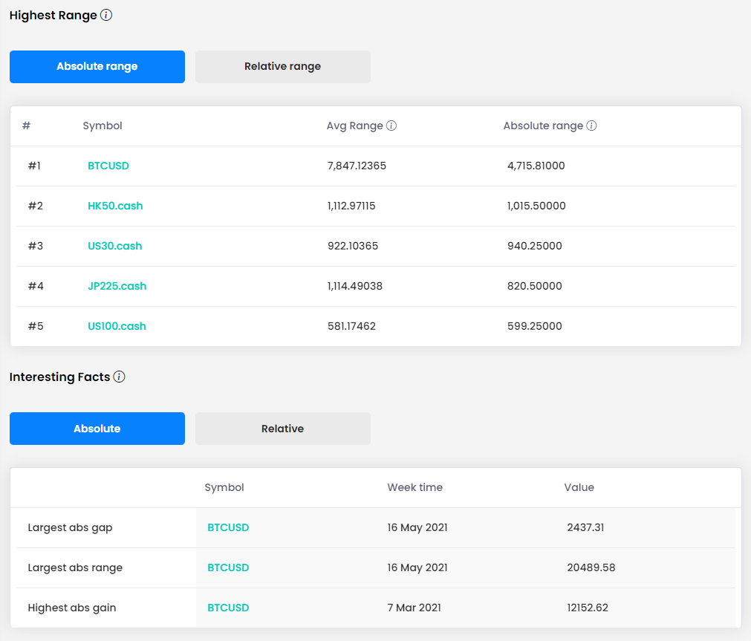
Task: Click the Week time column header
Action: 414,487
